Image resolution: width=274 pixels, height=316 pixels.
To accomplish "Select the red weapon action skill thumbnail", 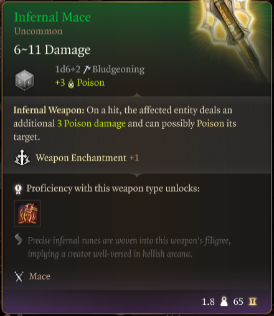I will (27, 213).
